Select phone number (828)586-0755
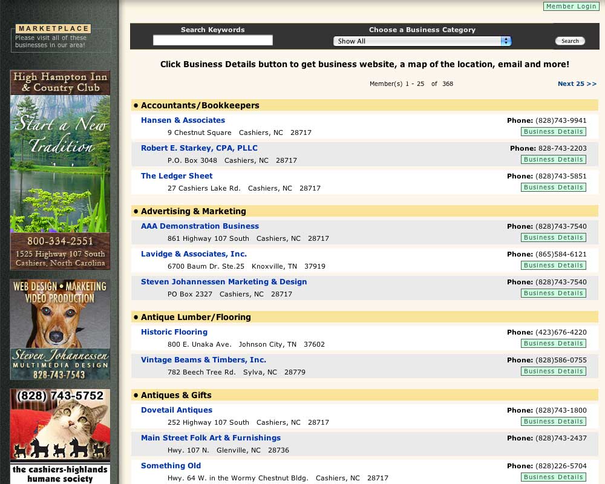 pyautogui.click(x=561, y=359)
